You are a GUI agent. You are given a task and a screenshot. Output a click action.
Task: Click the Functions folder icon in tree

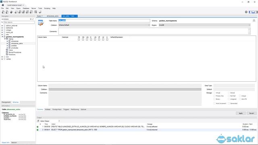coord(7,54)
